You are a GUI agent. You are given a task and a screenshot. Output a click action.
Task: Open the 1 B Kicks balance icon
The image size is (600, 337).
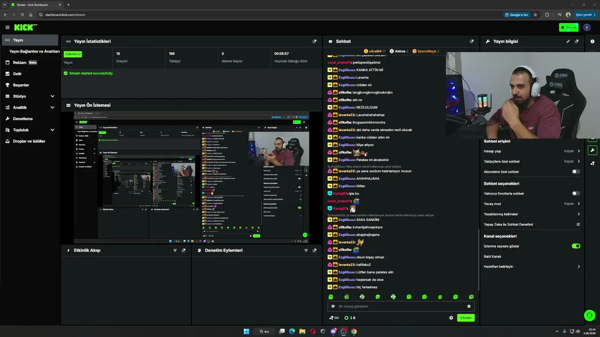point(350,318)
